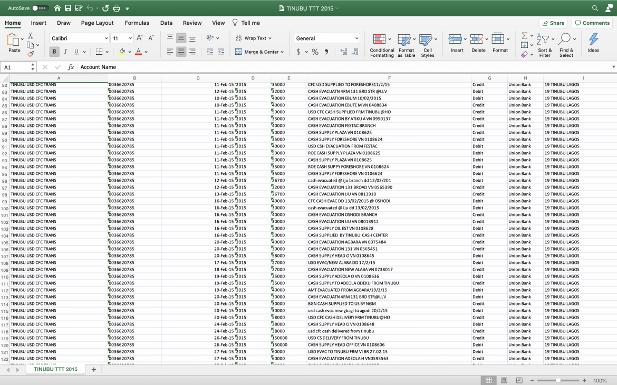Increase font size with large A icon

(x=140, y=38)
